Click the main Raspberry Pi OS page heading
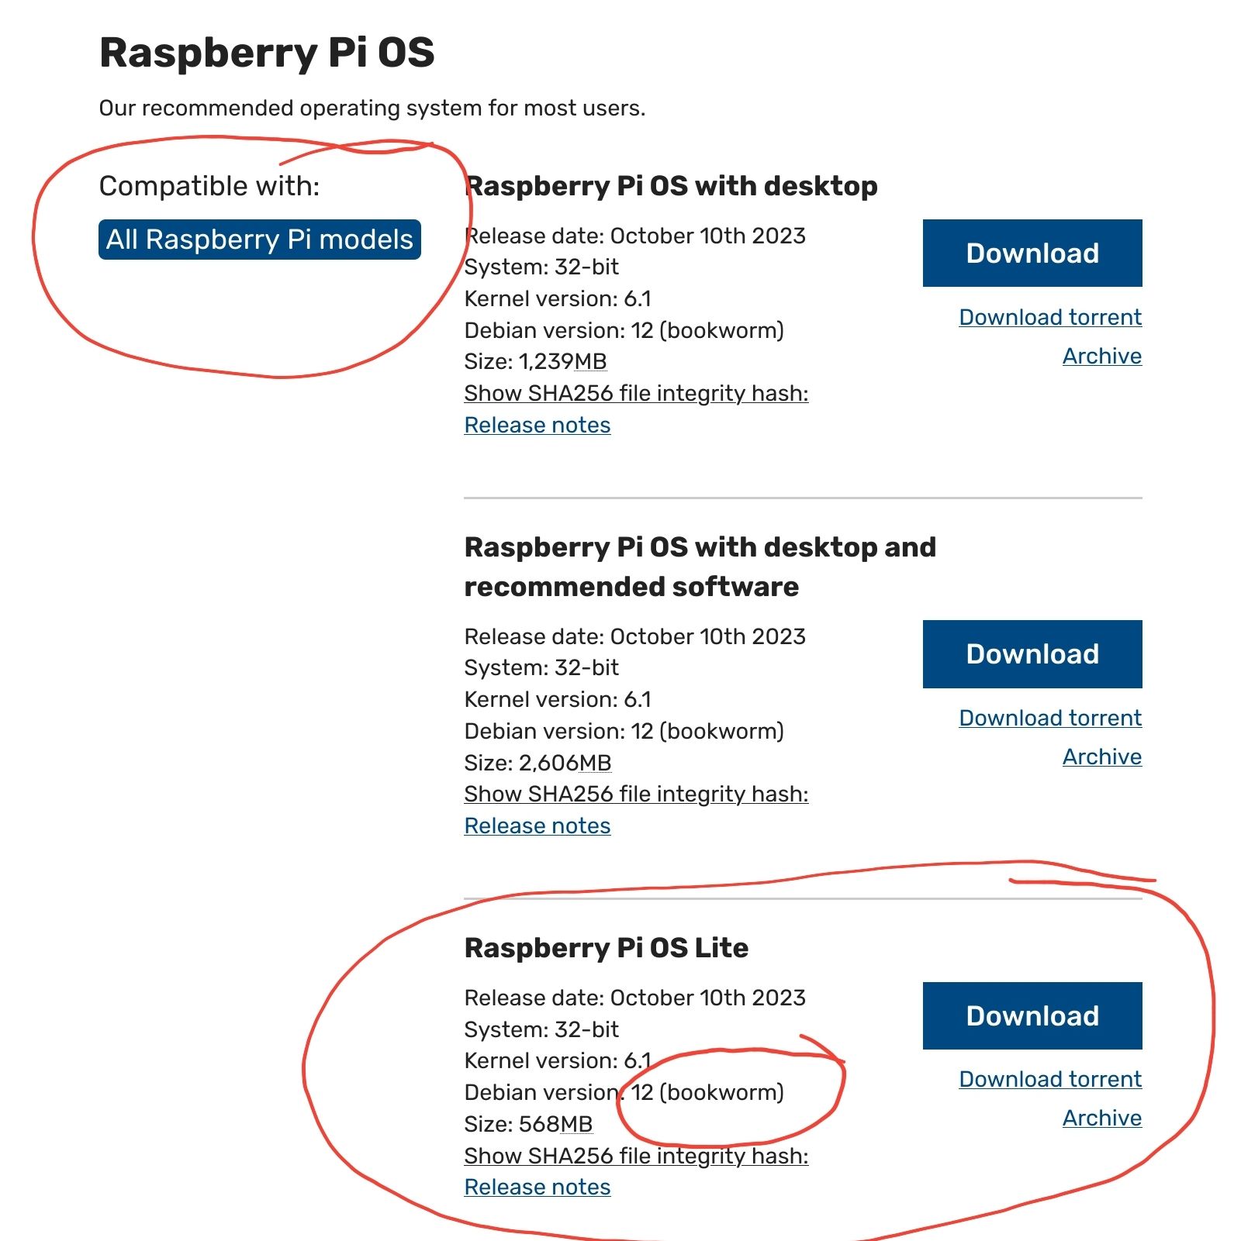Viewport: 1241px width, 1241px height. (267, 53)
